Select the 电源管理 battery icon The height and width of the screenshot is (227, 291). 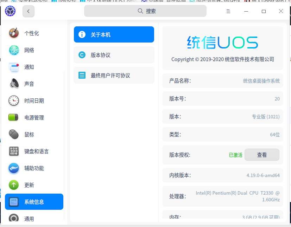pos(13,117)
